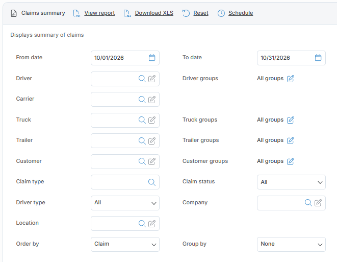
Task: Click the XLS file icon beside Download XLS
Action: (127, 13)
